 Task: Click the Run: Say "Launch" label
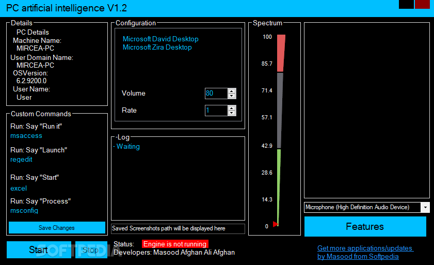(x=39, y=150)
